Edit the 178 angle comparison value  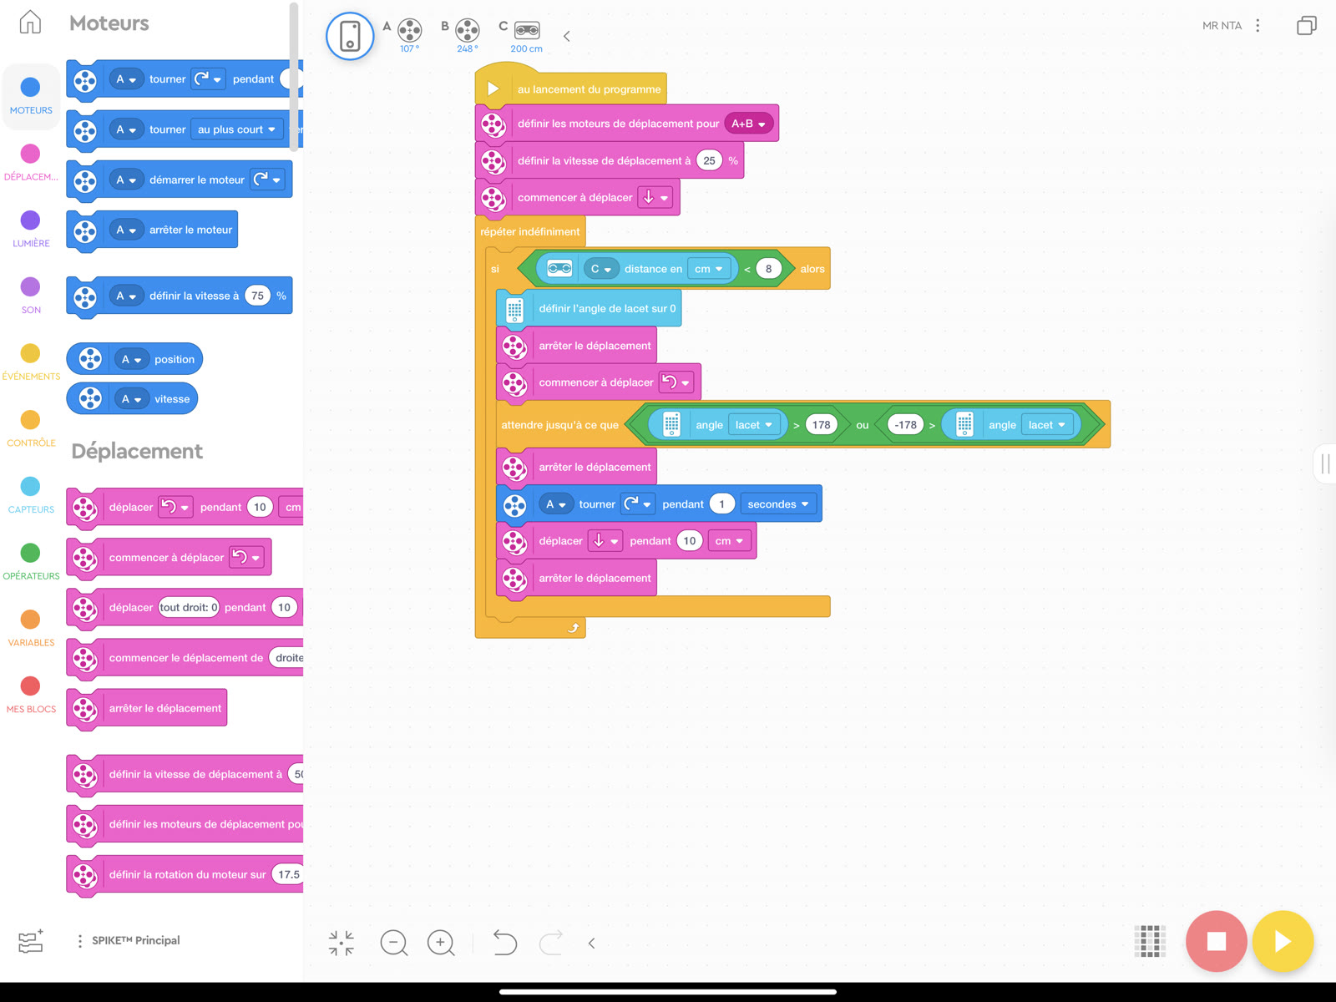coord(822,425)
